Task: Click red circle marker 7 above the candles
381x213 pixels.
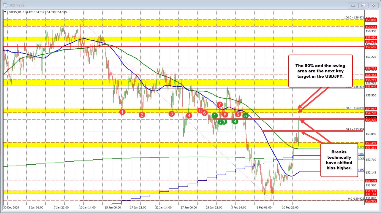Action: click(220, 104)
